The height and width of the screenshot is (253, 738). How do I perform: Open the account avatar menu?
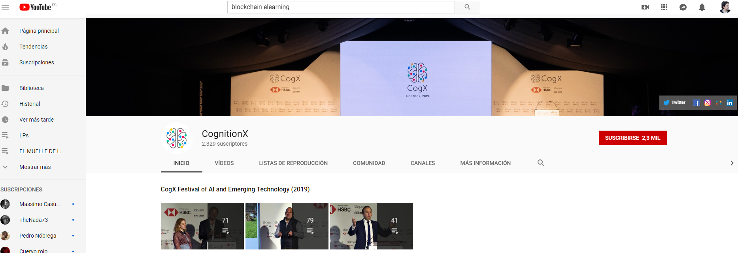(x=725, y=7)
